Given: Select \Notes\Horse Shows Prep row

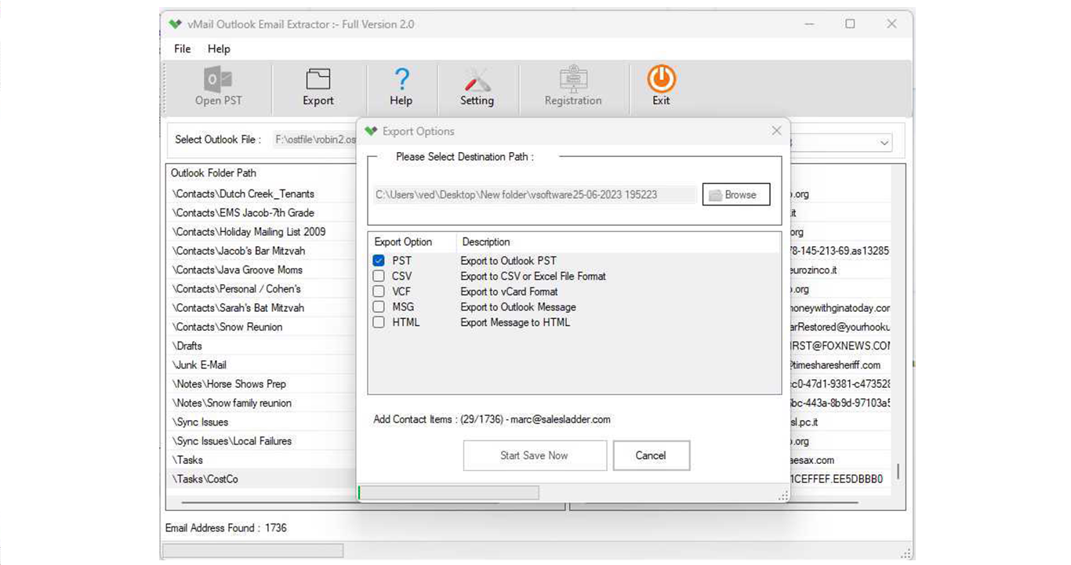Looking at the screenshot, I should pos(229,384).
